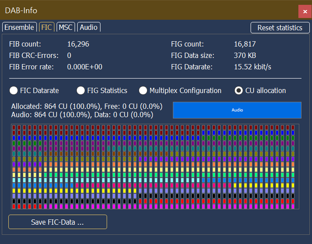Select the FIC Datarate radio option
The image size is (312, 244).
click(x=14, y=90)
